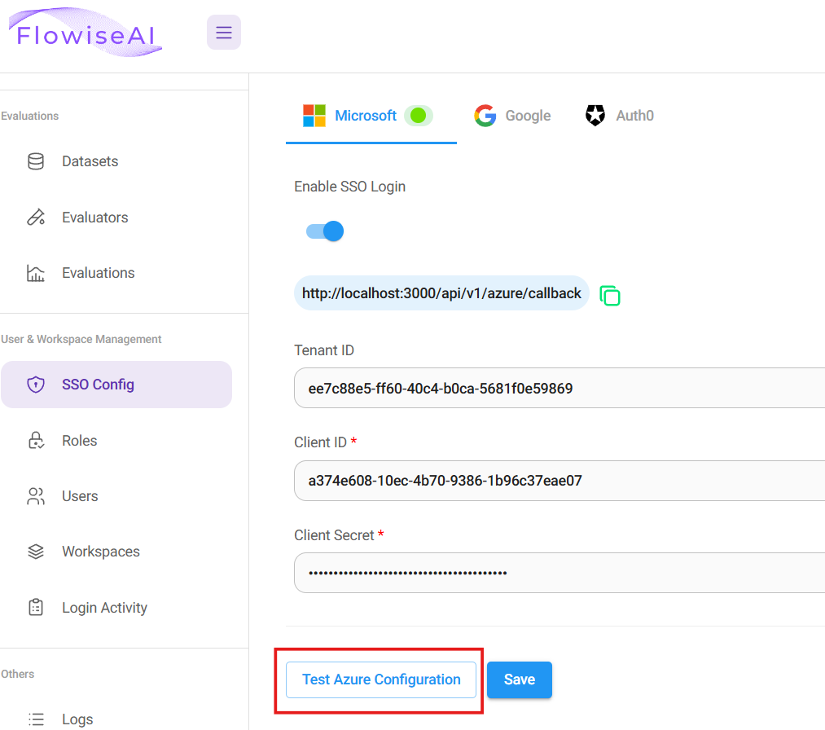825x730 pixels.
Task: Disable the Enable SSO Login switch
Action: [326, 231]
